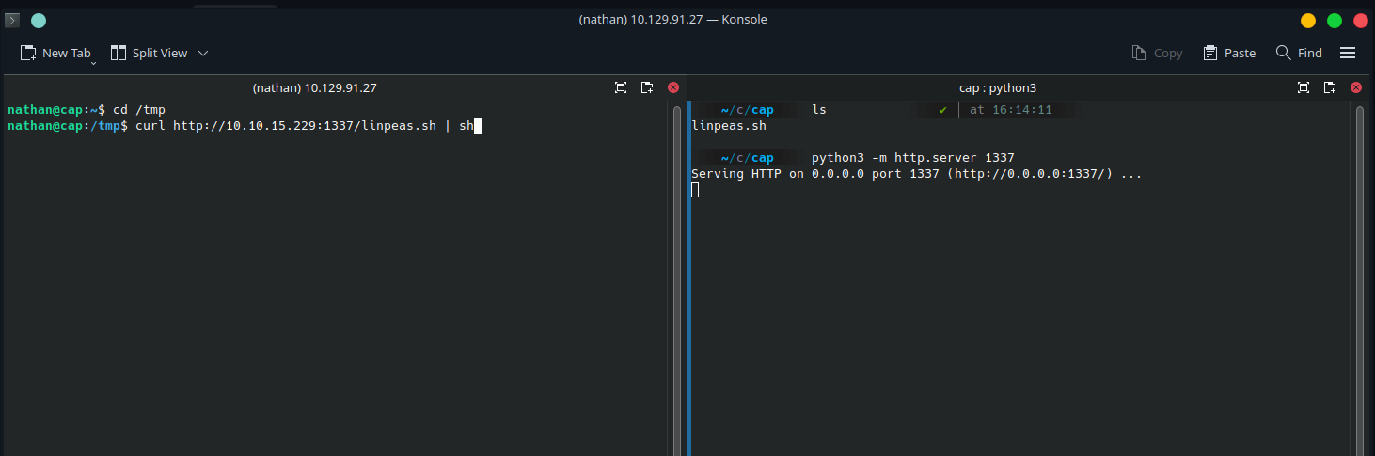Click the 'Serving HTTP on 0.0.0.0' line

pyautogui.click(x=916, y=174)
